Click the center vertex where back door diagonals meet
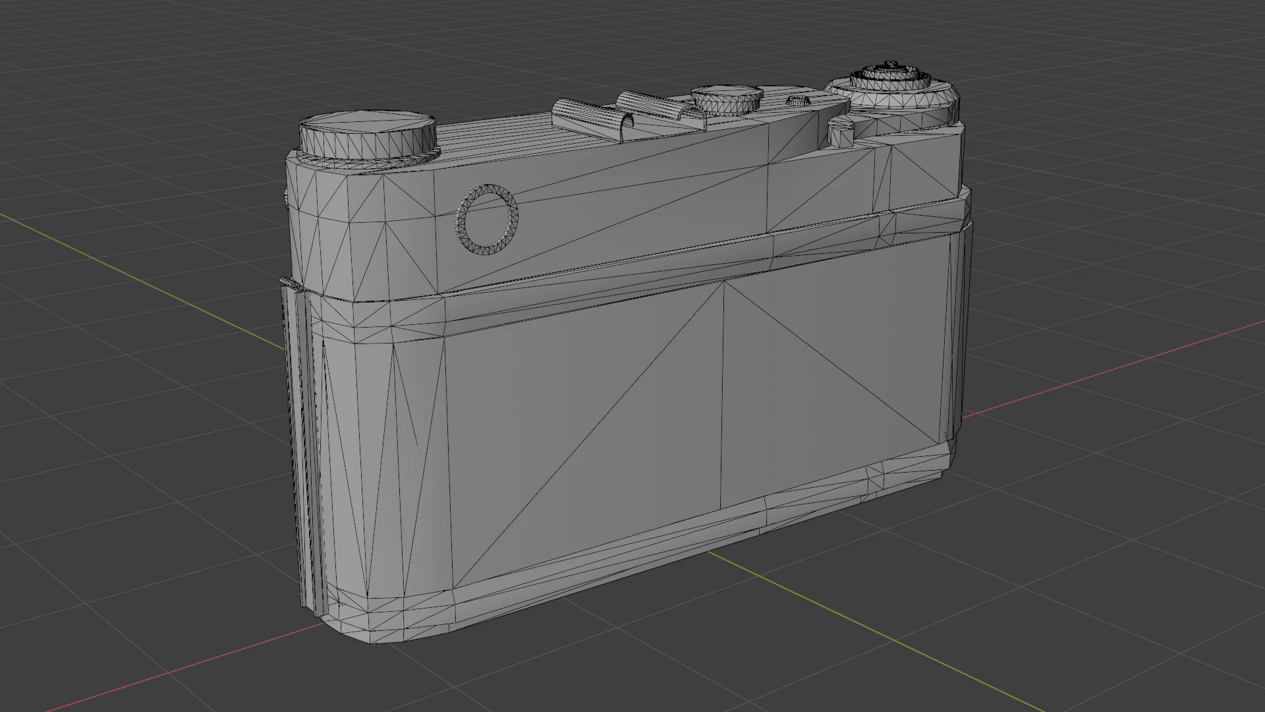 723,281
